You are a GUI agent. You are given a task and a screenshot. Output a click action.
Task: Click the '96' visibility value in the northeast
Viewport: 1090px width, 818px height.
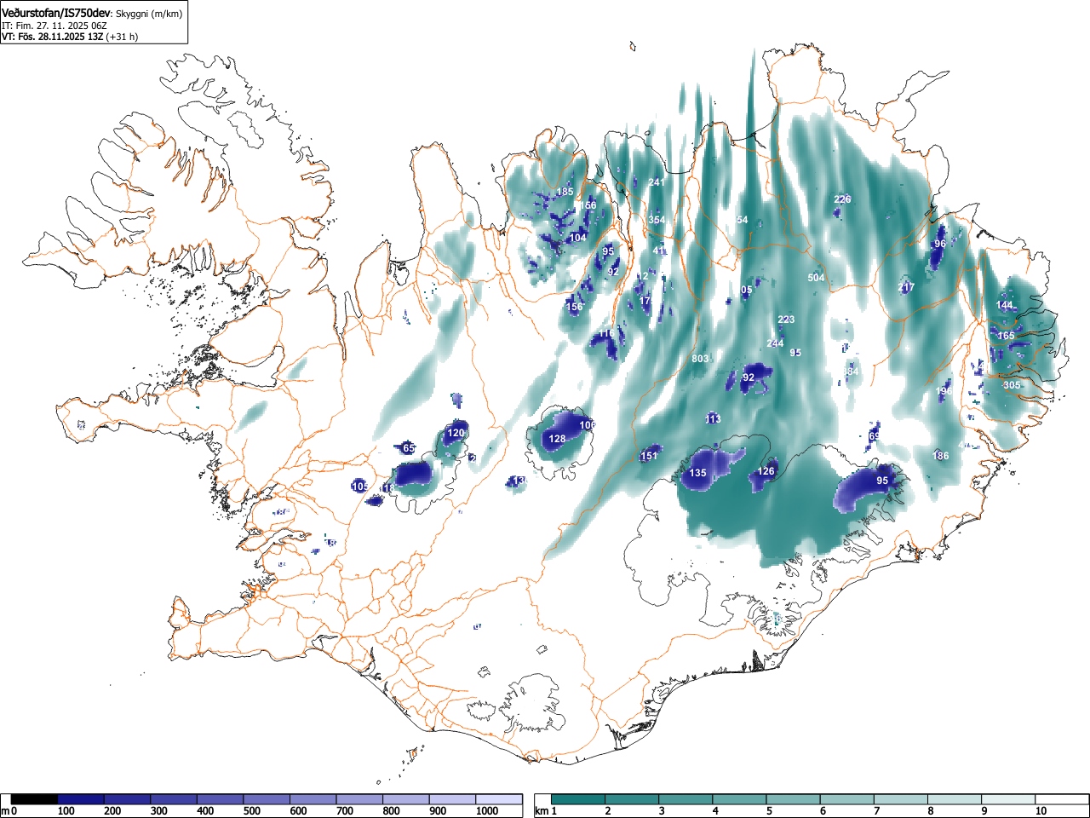pos(940,244)
